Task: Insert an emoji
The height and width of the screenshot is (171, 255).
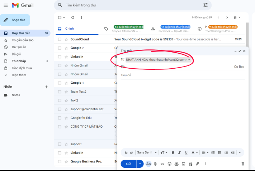Action: click(x=169, y=164)
